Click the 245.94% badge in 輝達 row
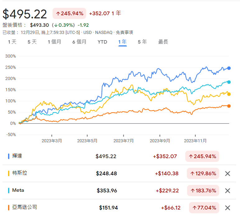Image resolution: width=240 pixels, height=217 pixels. coord(202,156)
